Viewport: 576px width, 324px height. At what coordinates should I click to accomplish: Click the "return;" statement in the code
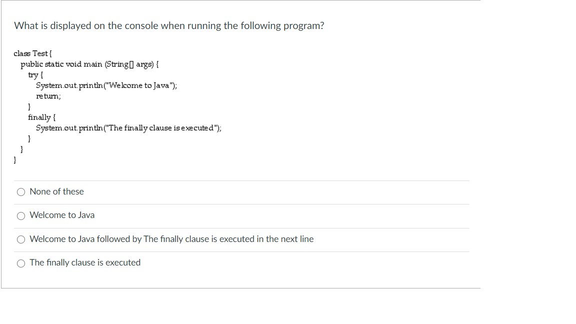coord(48,95)
